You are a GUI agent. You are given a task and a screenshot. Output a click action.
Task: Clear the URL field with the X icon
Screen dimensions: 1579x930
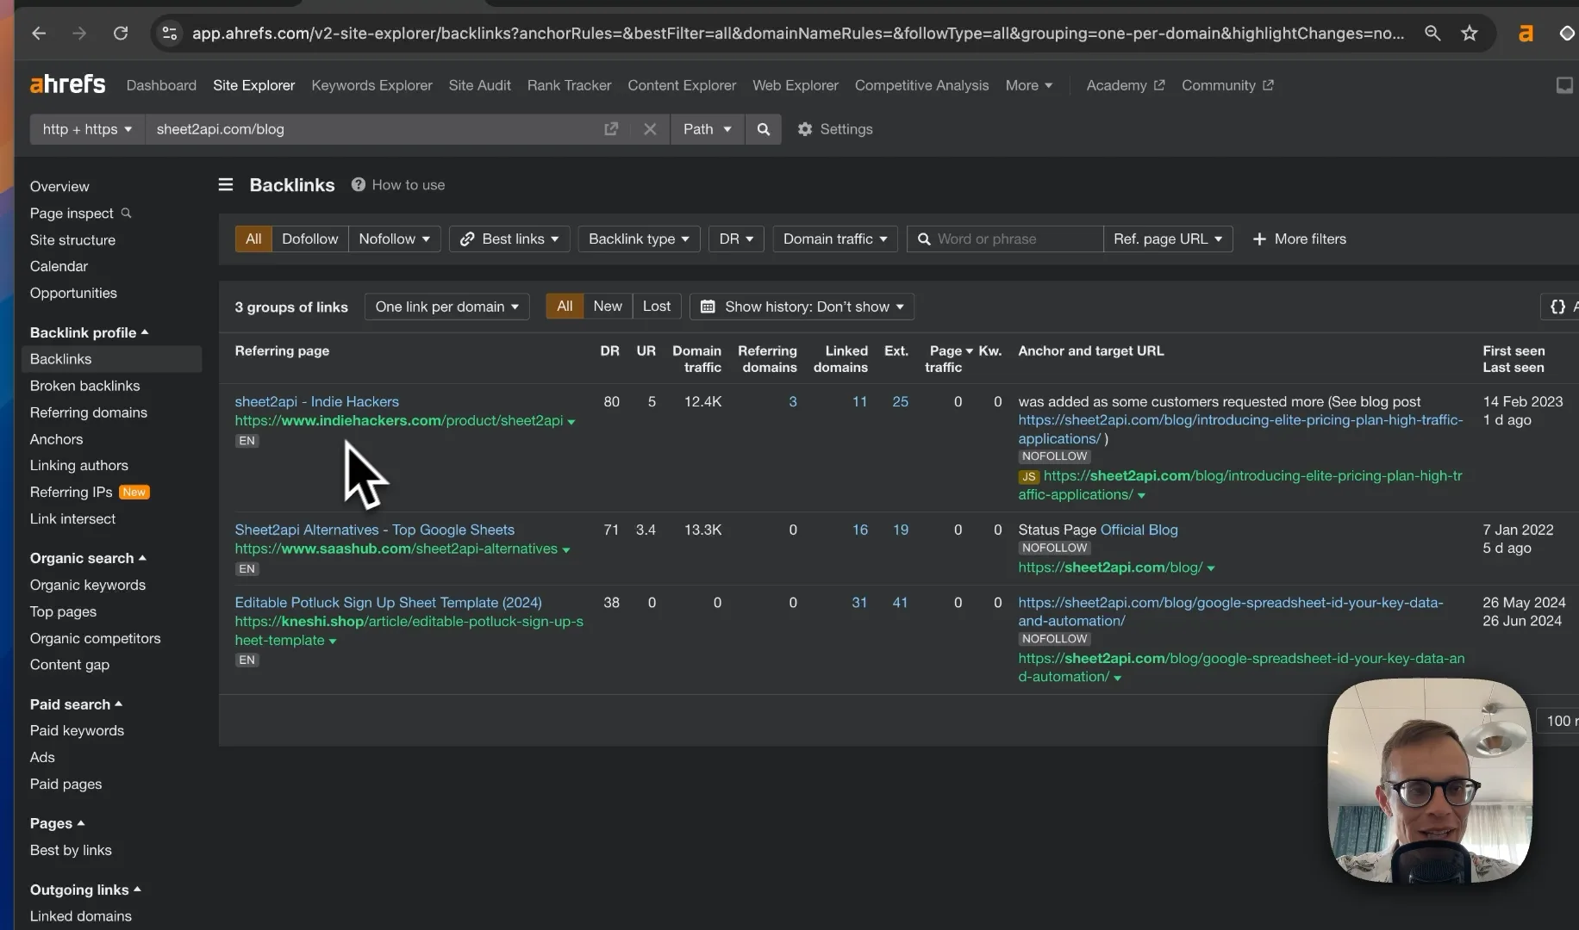[x=650, y=129]
